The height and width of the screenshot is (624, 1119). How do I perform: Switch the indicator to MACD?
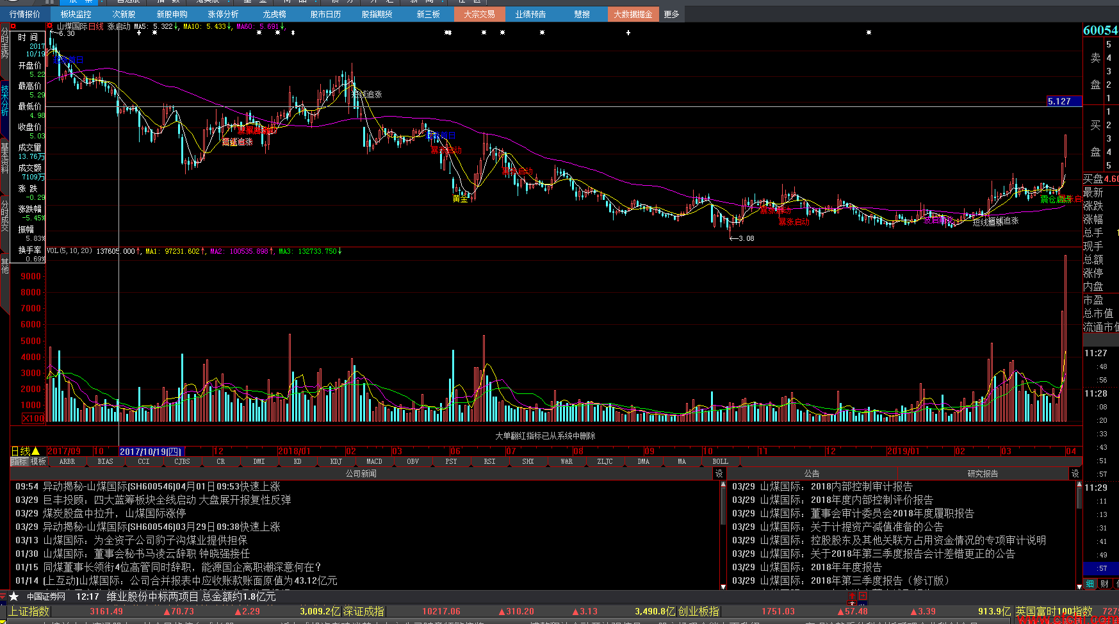pos(375,461)
